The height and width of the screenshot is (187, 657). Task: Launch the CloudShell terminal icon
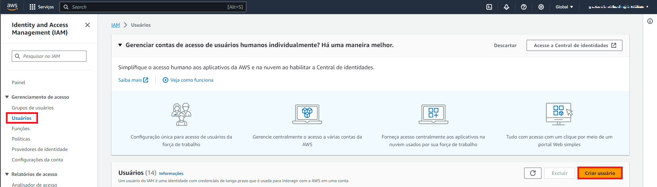(x=489, y=7)
